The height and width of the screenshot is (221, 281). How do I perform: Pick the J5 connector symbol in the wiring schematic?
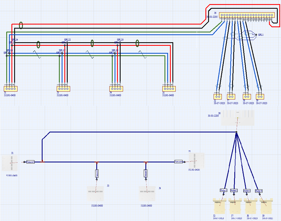pyautogui.click(x=169, y=89)
